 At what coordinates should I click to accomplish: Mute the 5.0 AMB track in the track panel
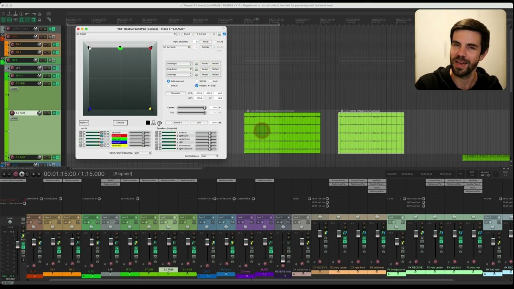coord(45,113)
